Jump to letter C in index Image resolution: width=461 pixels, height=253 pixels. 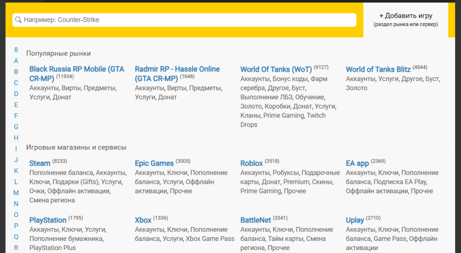16,83
